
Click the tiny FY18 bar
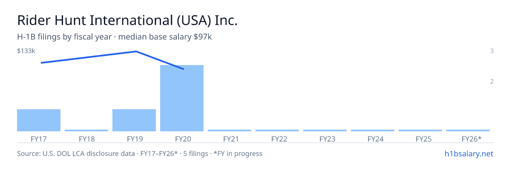click(86, 130)
